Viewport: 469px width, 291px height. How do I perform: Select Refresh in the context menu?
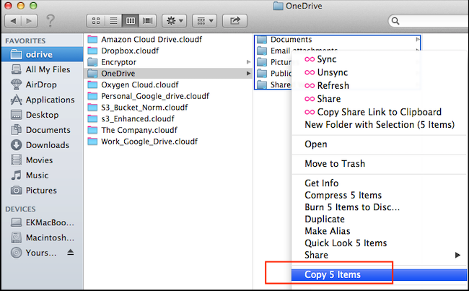[x=333, y=85]
